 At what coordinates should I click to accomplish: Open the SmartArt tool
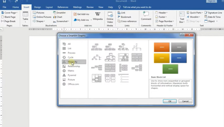(x=58, y=13)
